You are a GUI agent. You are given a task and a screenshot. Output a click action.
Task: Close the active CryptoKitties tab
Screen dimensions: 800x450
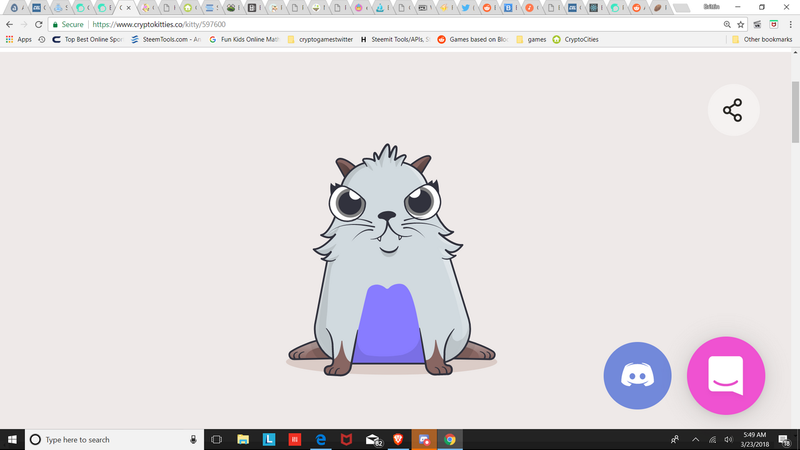(x=129, y=8)
